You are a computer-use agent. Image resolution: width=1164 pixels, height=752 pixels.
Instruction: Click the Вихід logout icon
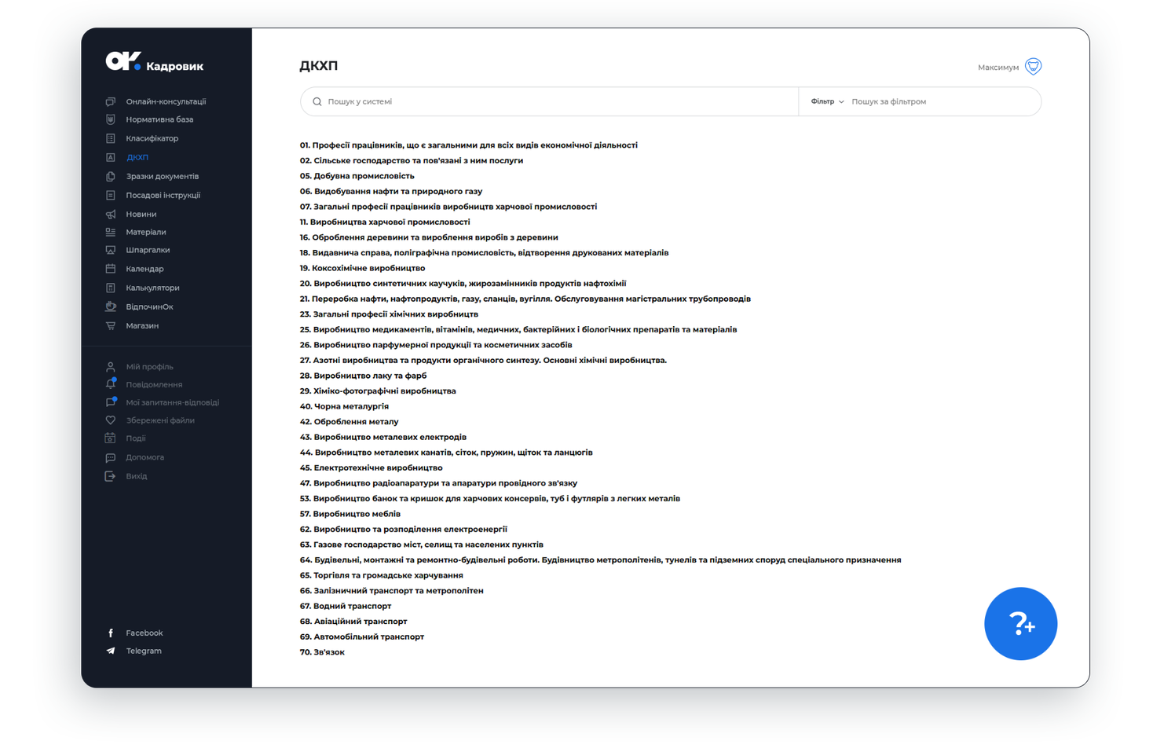click(111, 476)
